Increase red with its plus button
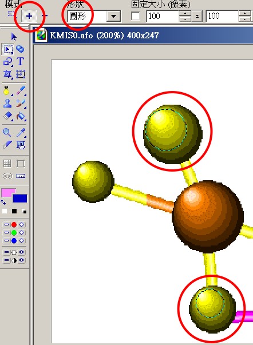253x345 pixels. click(x=21, y=225)
